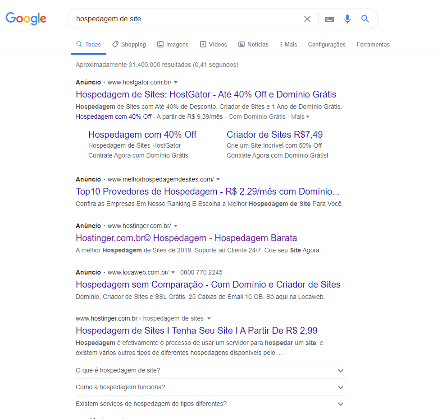Open the Vídeos tab
This screenshot has height=419, width=442.
(214, 44)
